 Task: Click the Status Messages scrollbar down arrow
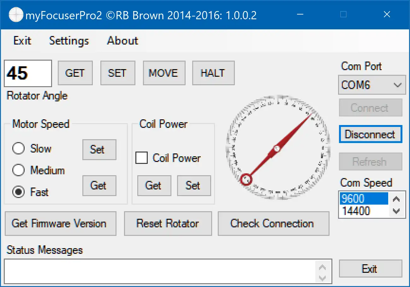(x=323, y=278)
